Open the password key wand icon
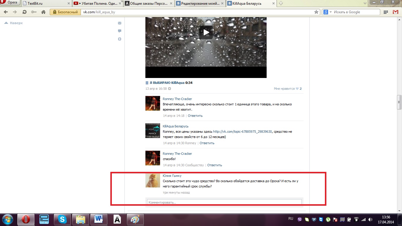402x226 pixels. [x=34, y=12]
